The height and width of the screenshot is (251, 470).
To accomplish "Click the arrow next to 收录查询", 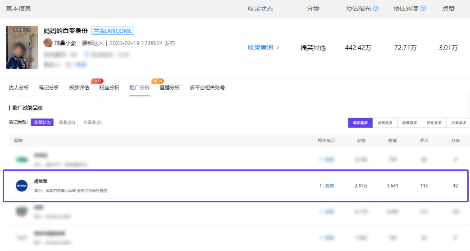I will (278, 47).
